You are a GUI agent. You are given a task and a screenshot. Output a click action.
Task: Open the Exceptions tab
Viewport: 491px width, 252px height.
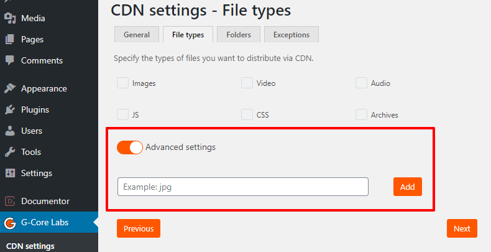coord(291,35)
